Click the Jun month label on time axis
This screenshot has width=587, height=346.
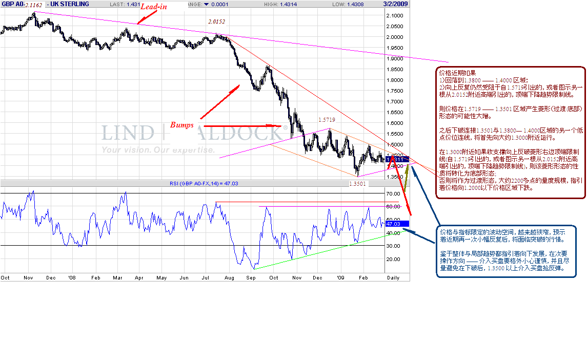(184, 277)
